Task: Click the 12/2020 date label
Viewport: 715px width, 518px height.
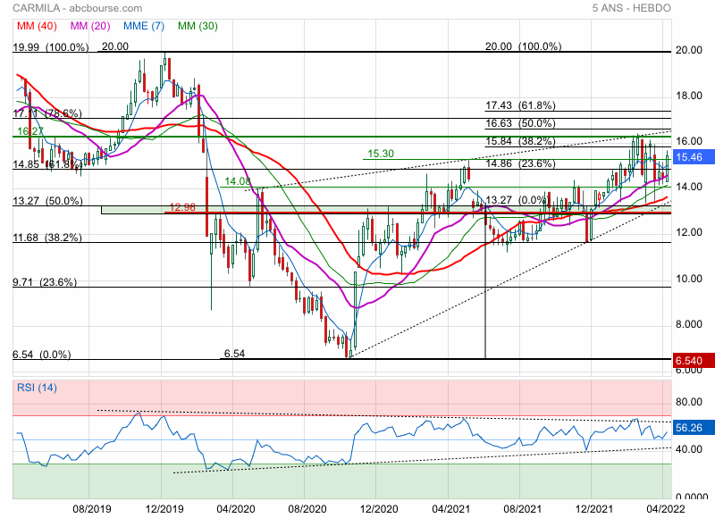Action: (x=379, y=509)
